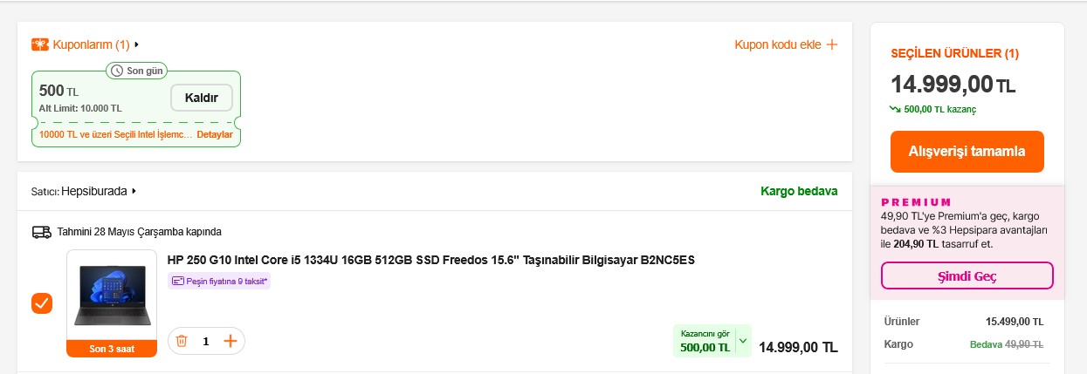The width and height of the screenshot is (1087, 374).
Task: Increase quantity with the orange plus icon
Action: pyautogui.click(x=230, y=341)
